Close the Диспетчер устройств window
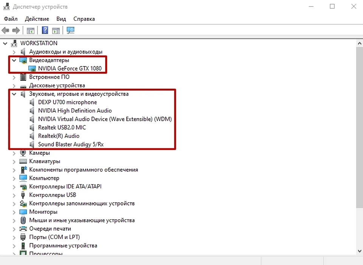The height and width of the screenshot is (265, 363). (x=354, y=6)
